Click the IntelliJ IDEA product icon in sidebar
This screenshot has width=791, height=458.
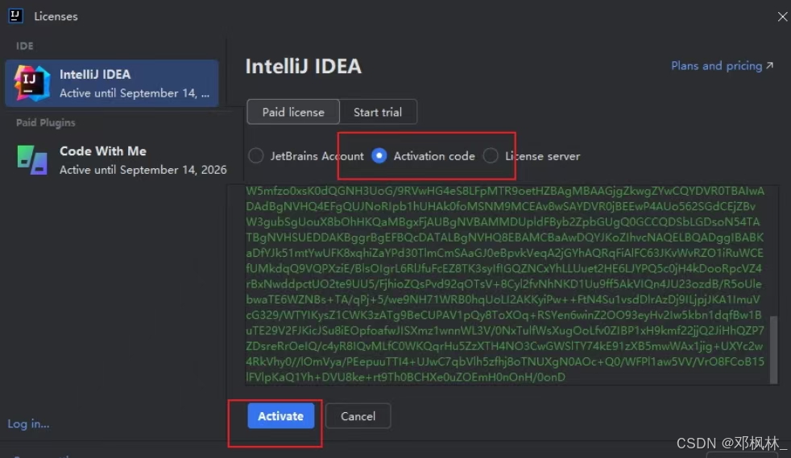click(x=31, y=83)
